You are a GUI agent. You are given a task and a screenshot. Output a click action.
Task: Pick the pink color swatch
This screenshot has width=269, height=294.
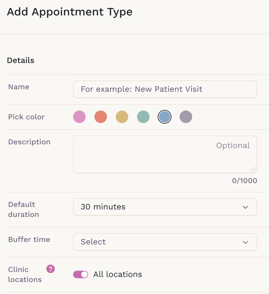tap(79, 117)
